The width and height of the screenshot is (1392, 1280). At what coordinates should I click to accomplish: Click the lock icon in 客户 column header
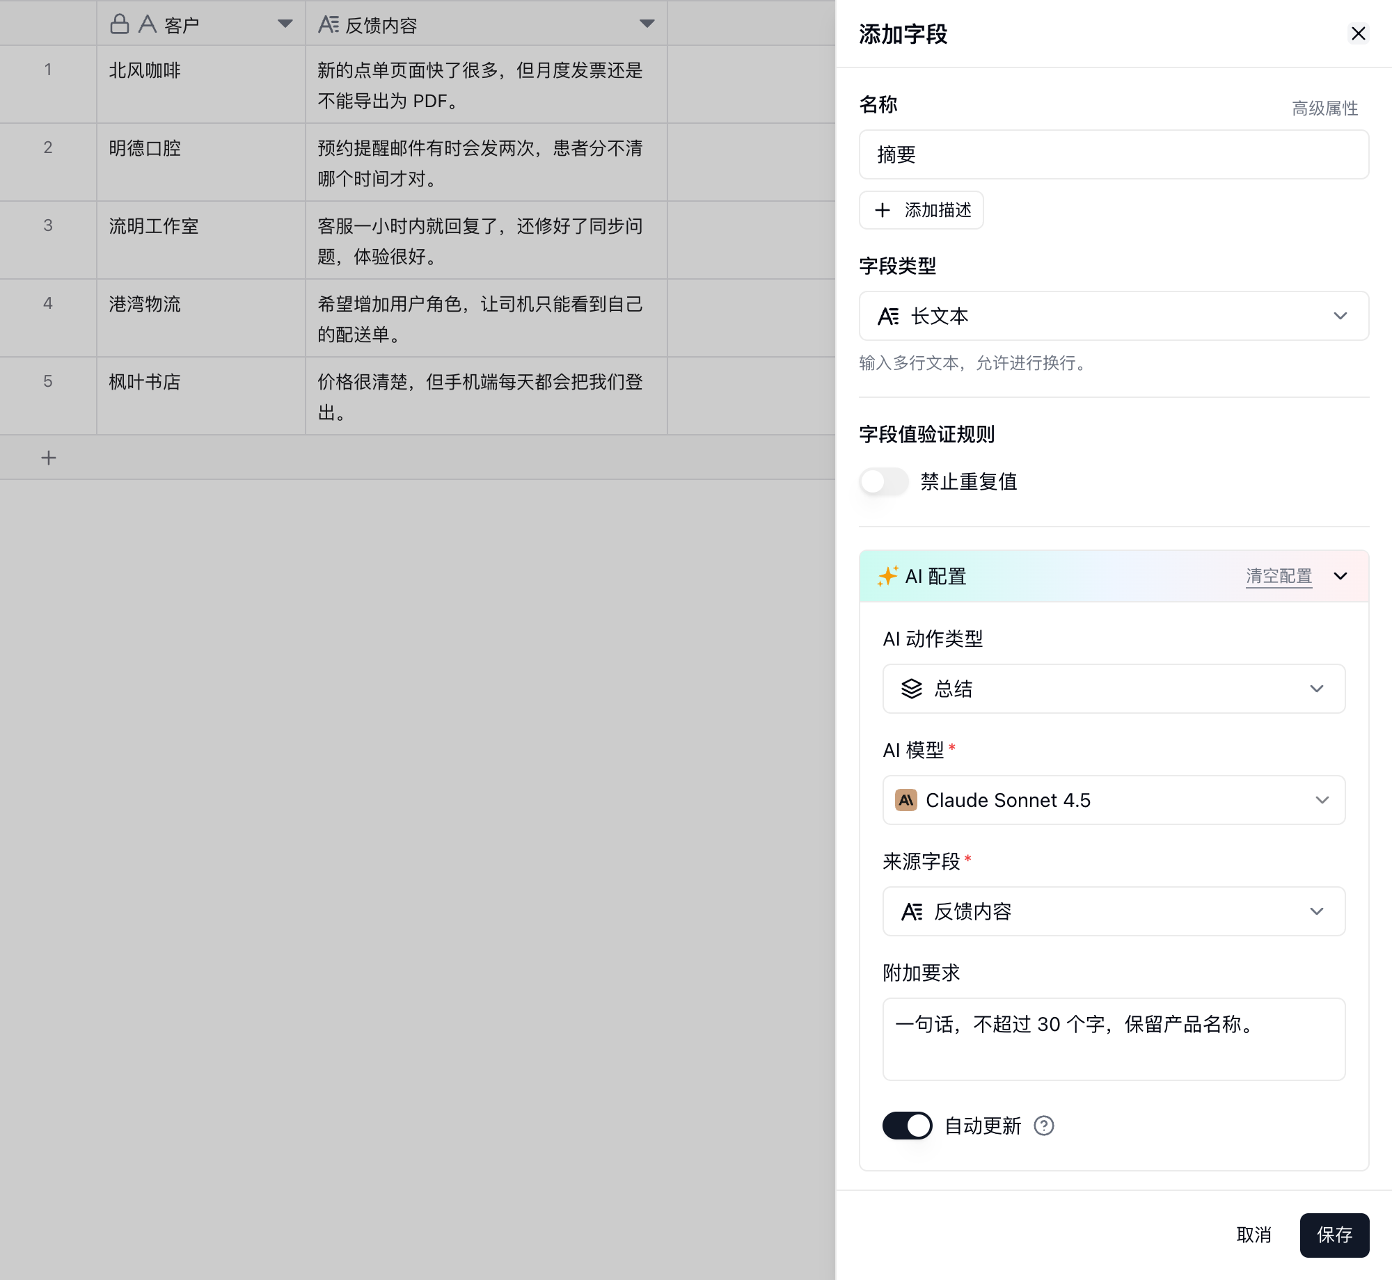click(x=120, y=24)
